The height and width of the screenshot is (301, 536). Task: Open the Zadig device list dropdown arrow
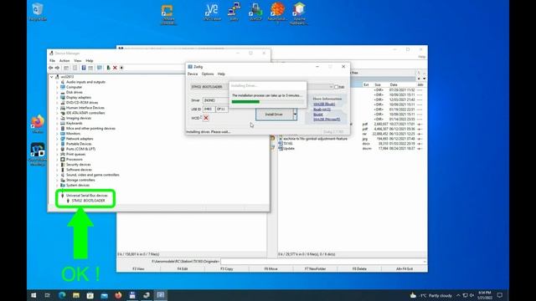[x=331, y=87]
